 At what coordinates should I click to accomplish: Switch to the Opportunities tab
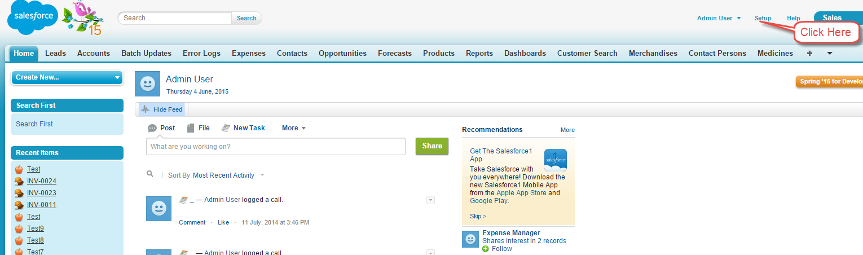(x=342, y=54)
